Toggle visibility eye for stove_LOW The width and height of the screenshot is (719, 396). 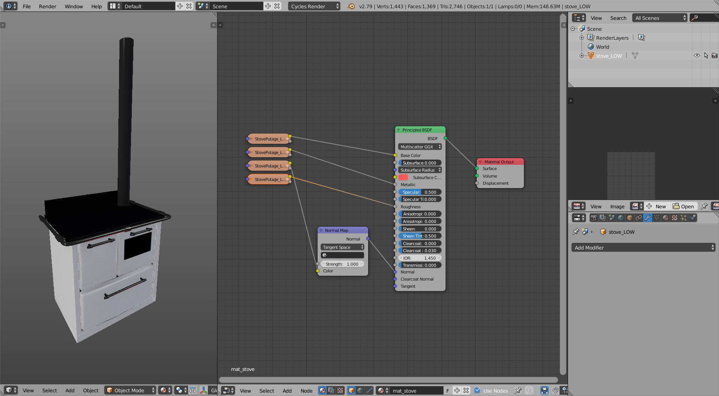coord(697,55)
